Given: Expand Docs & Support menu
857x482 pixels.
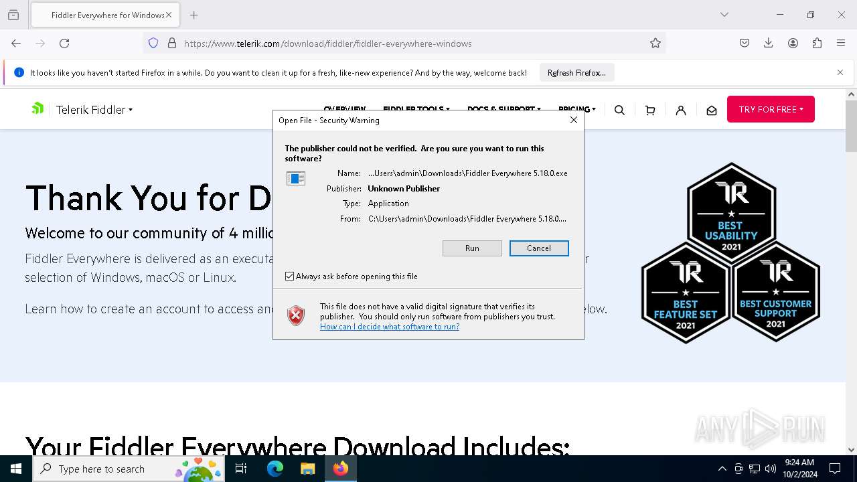Looking at the screenshot, I should click(x=504, y=108).
